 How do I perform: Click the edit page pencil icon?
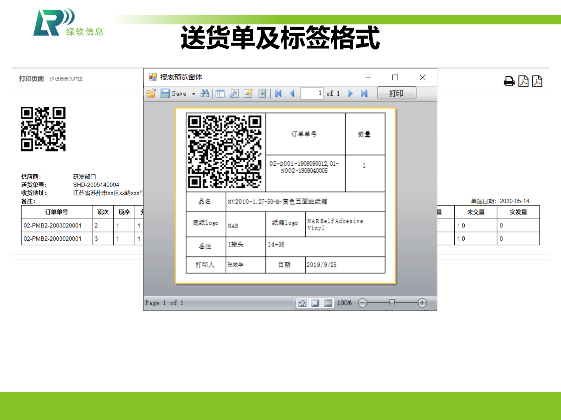[x=248, y=93]
